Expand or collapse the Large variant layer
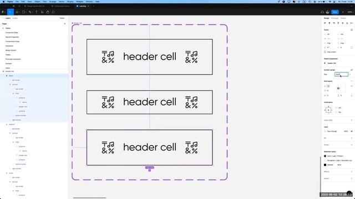Viewport: 355px width, 199px height. (7, 173)
